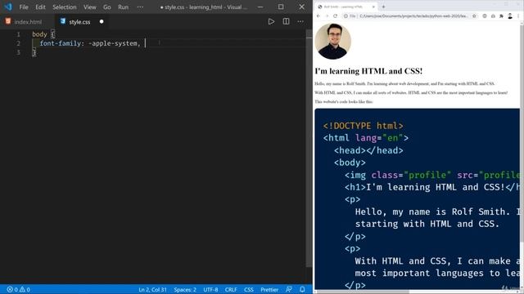Click the second extension icon in browser toolbar
This screenshot has height=294, width=524.
(493, 16)
